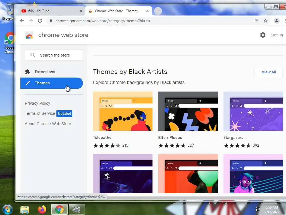Open the Stargazers theme thumbnail
286x215 pixels.
253,111
